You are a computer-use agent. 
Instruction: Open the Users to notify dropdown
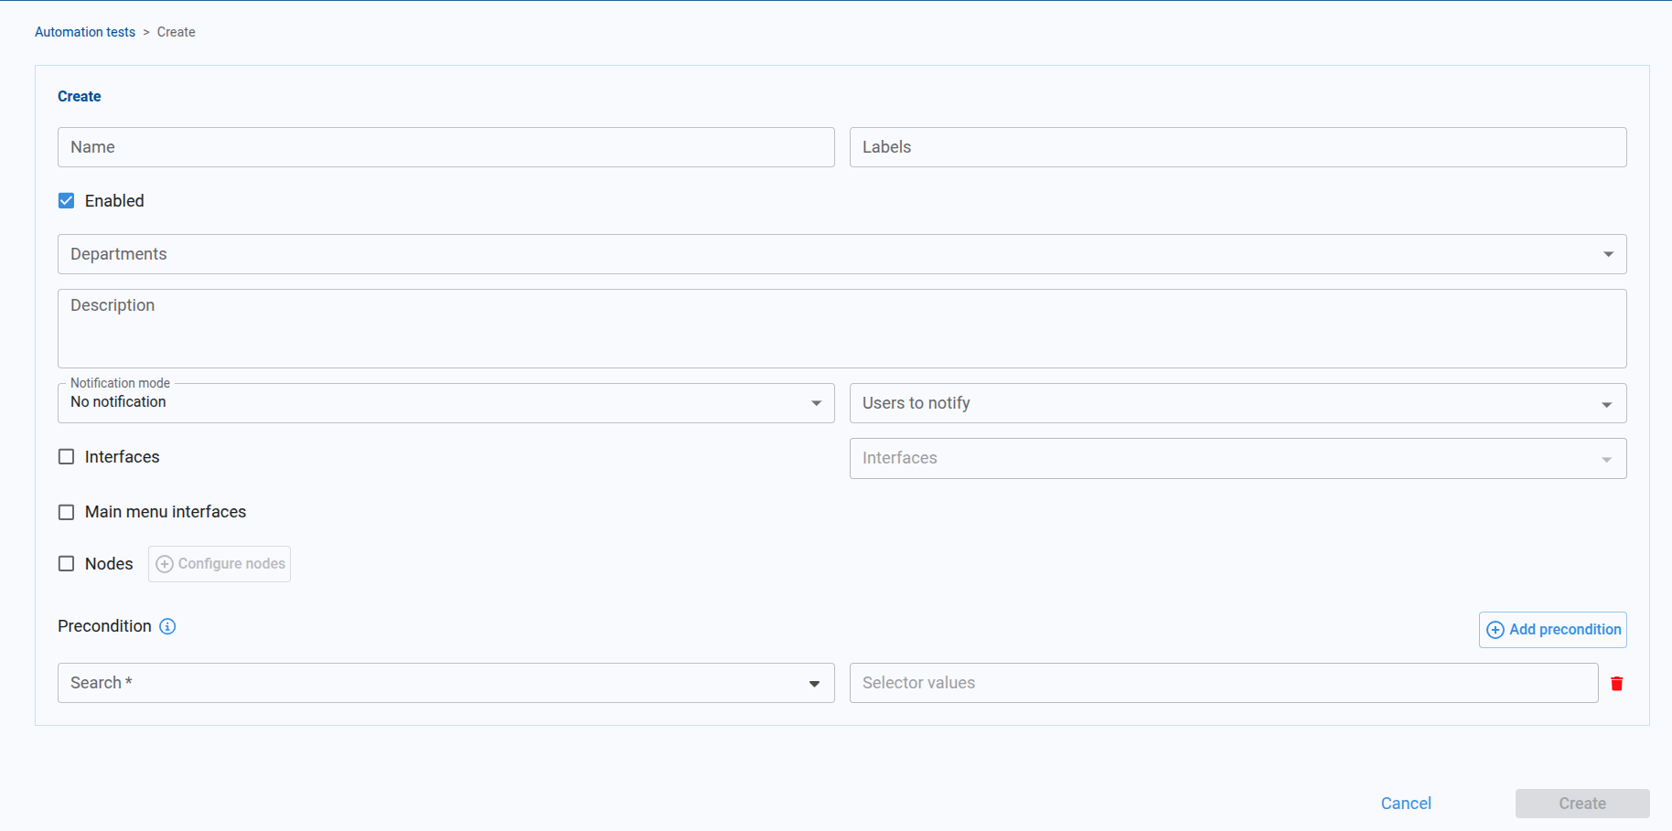click(x=1238, y=403)
